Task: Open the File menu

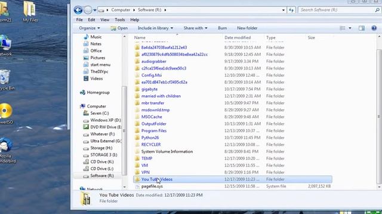Action: (79, 20)
